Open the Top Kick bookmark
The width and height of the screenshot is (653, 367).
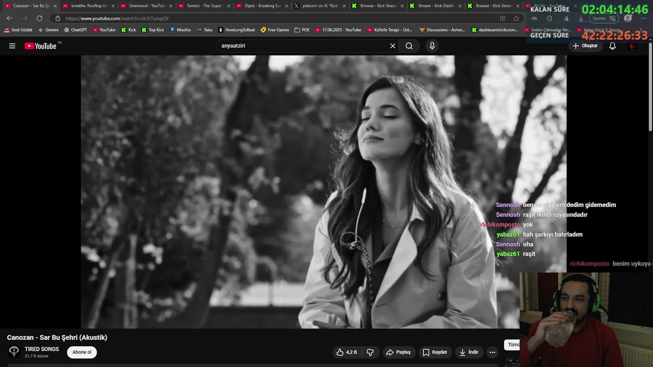click(153, 30)
